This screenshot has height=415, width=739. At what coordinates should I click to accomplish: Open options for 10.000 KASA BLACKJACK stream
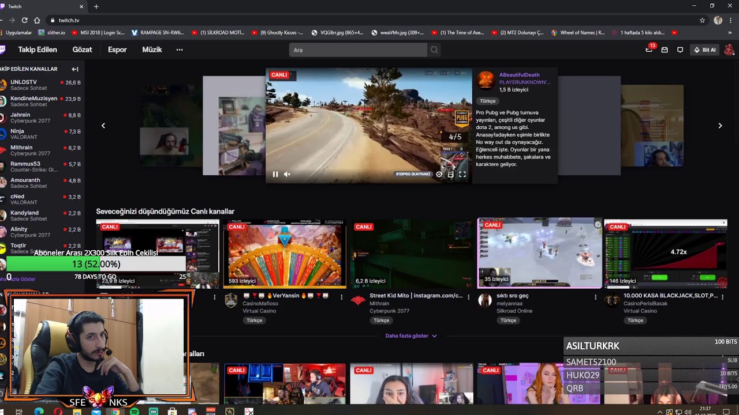pyautogui.click(x=722, y=297)
